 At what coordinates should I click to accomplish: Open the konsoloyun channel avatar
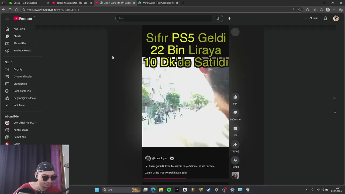(148, 158)
